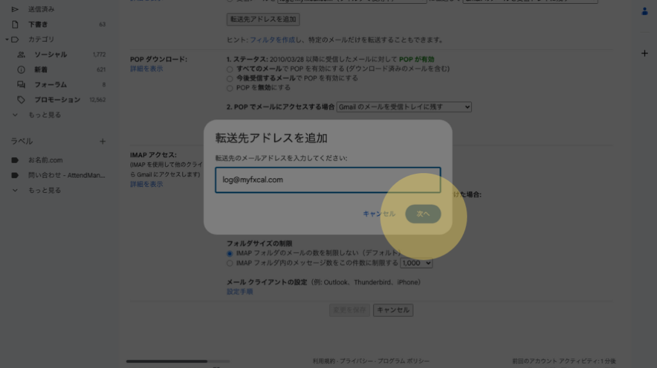Click the plus icon to create label
The width and height of the screenshot is (657, 368).
pyautogui.click(x=102, y=141)
